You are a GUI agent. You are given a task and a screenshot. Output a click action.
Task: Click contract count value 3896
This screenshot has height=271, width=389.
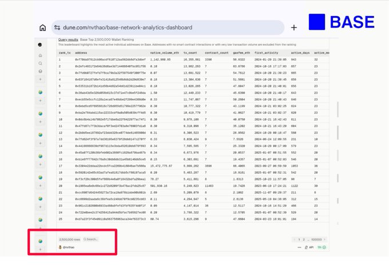click(208, 166)
